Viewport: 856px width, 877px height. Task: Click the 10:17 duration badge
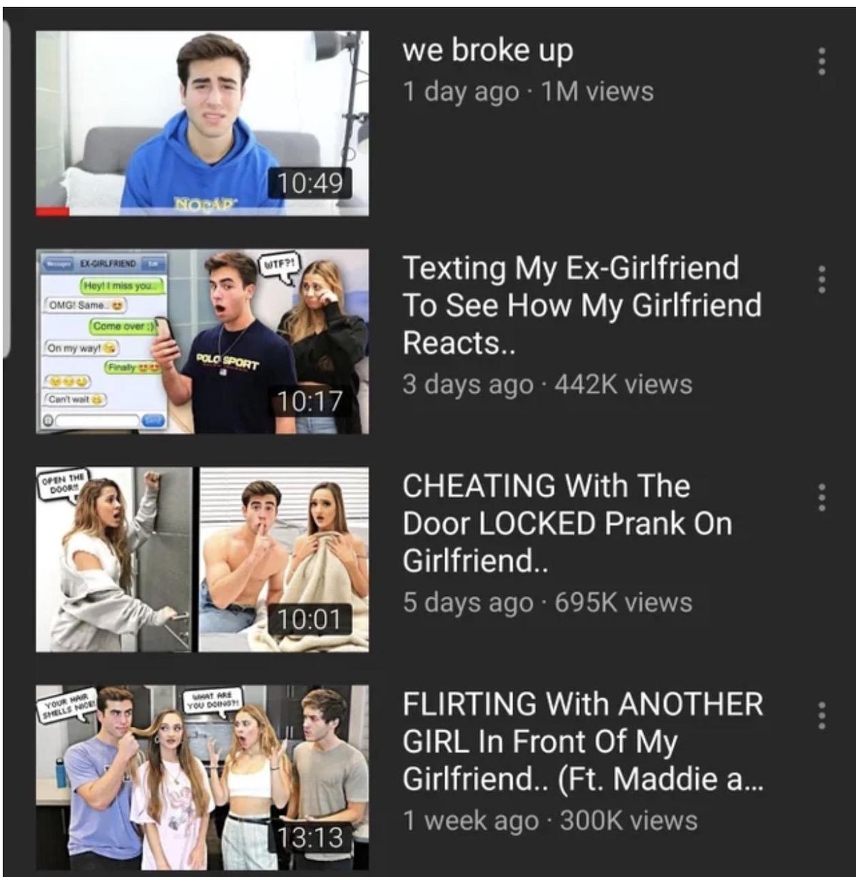pos(310,401)
